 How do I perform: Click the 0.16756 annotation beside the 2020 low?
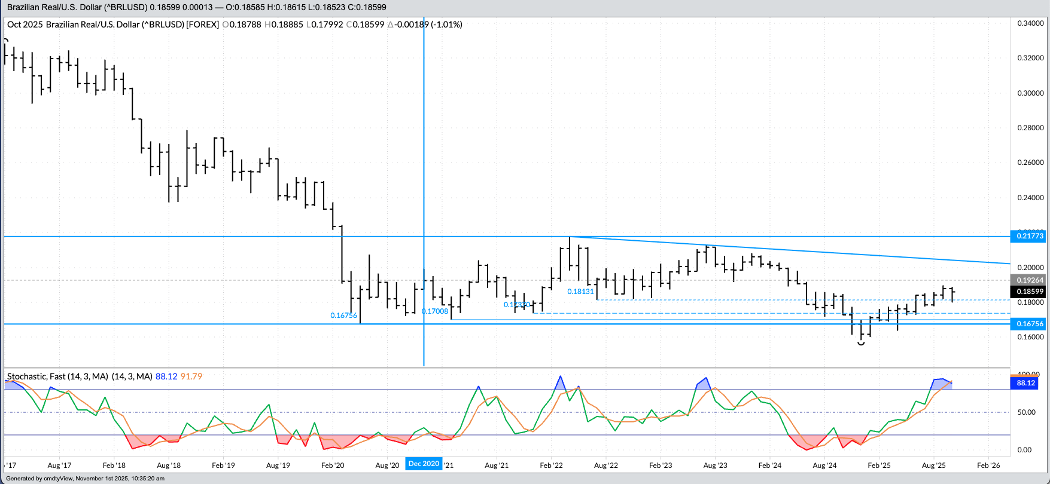pos(343,315)
